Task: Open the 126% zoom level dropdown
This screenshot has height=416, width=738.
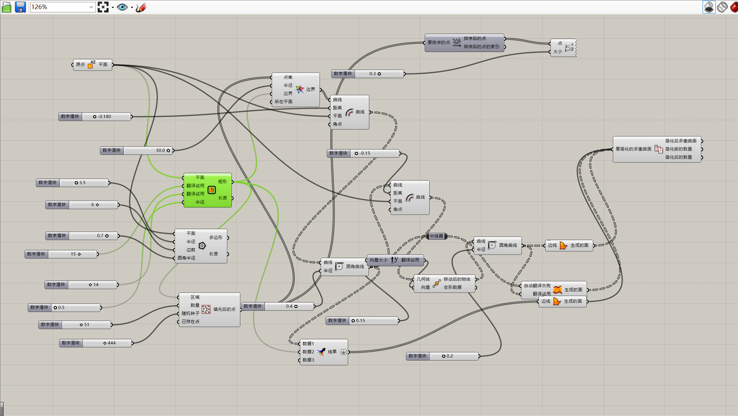Action: coord(91,7)
